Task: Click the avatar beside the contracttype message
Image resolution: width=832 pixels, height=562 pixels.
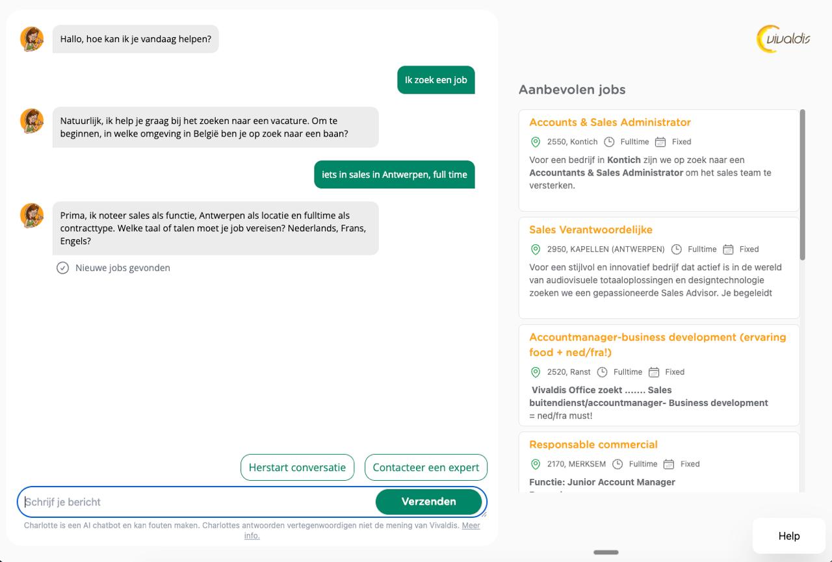Action: [x=31, y=215]
